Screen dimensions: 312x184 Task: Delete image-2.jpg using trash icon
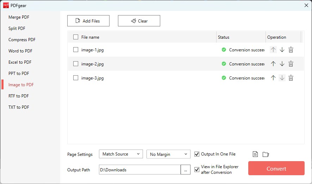[291, 64]
